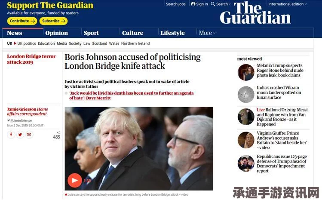Switch to the Opinion section tab
322x203 pixels.
pyautogui.click(x=56, y=33)
